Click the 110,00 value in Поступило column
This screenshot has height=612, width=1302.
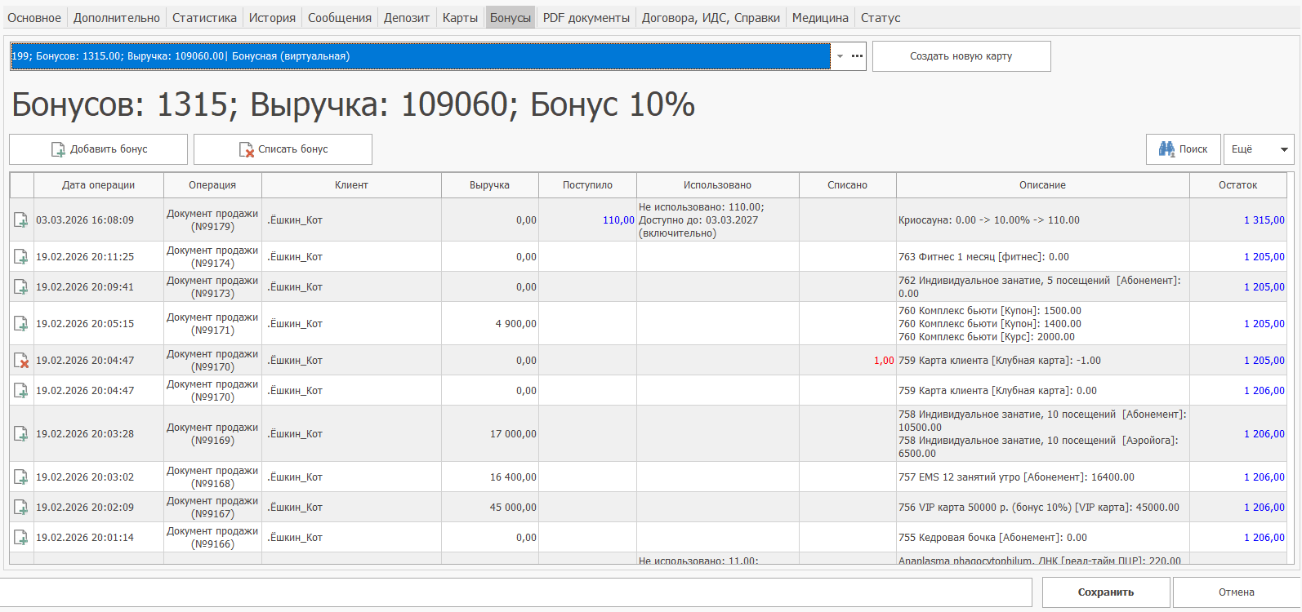(x=618, y=220)
